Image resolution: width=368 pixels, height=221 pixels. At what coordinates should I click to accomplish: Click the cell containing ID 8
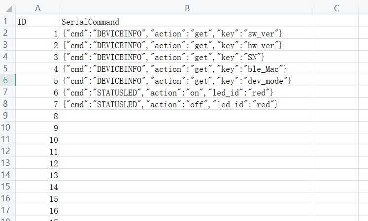(38, 116)
